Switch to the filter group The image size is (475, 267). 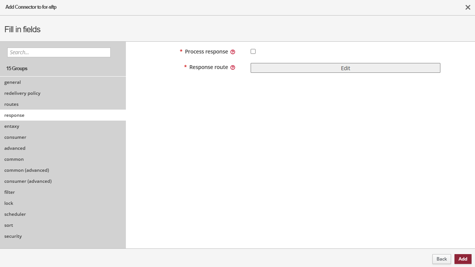point(10,192)
